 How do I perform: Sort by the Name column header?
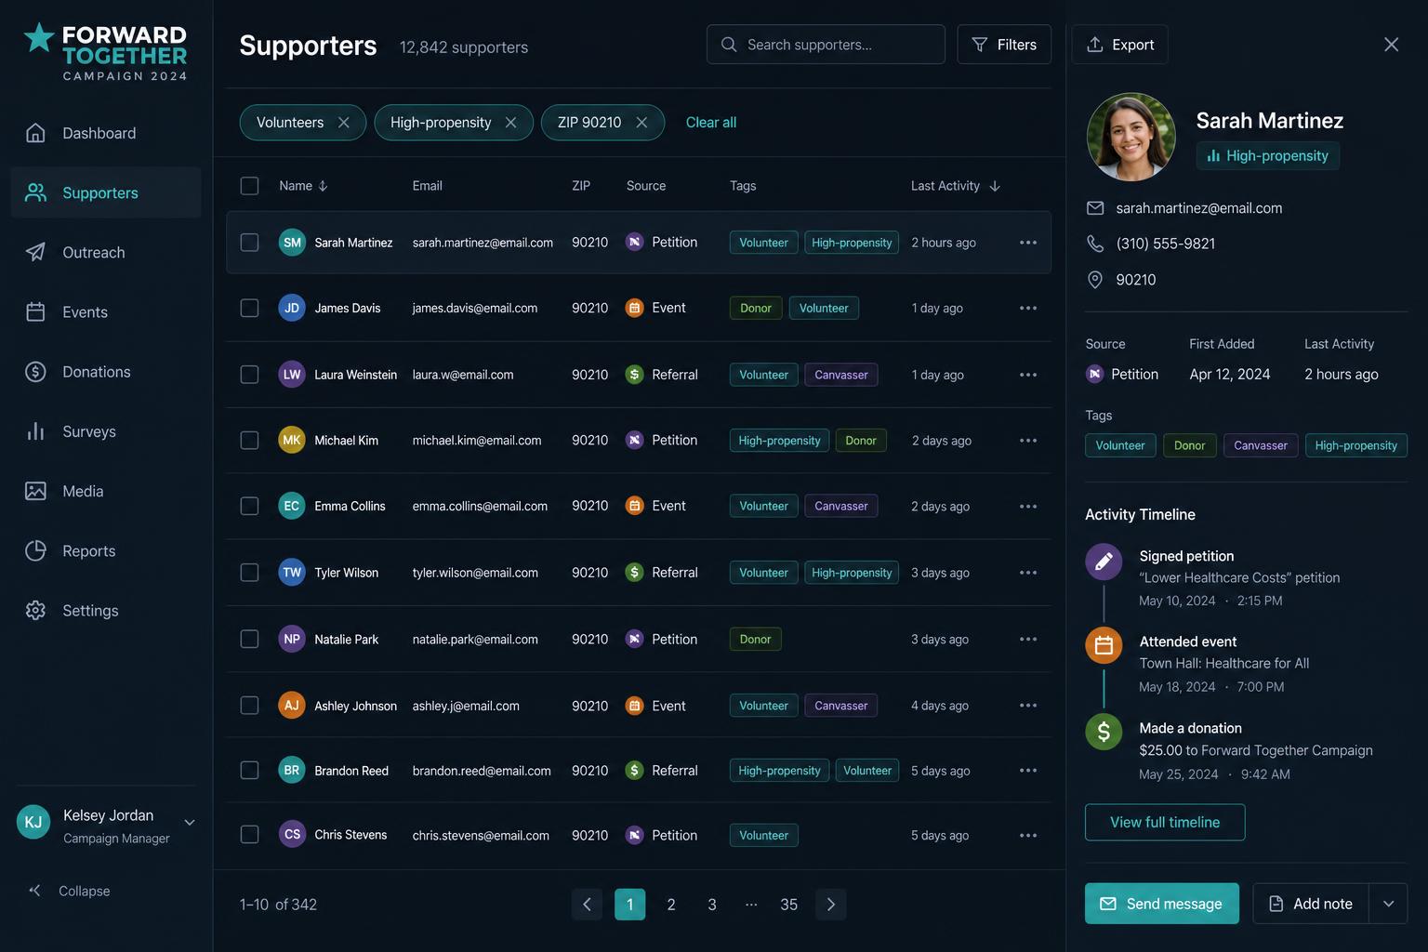(303, 186)
